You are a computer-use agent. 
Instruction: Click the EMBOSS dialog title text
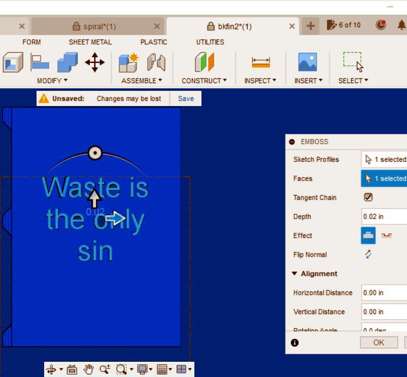pos(314,142)
